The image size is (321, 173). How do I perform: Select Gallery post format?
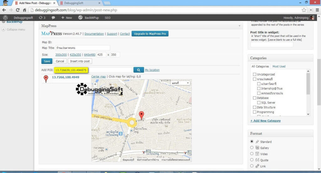[x=252, y=148]
